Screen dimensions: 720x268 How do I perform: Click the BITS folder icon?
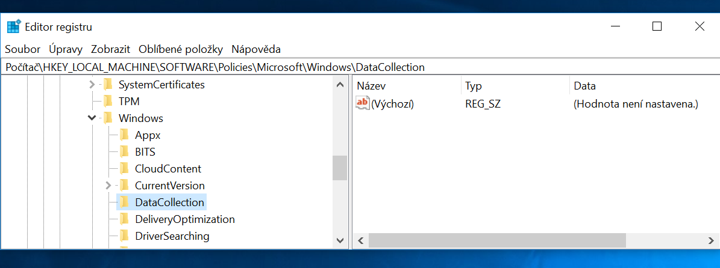(x=125, y=151)
